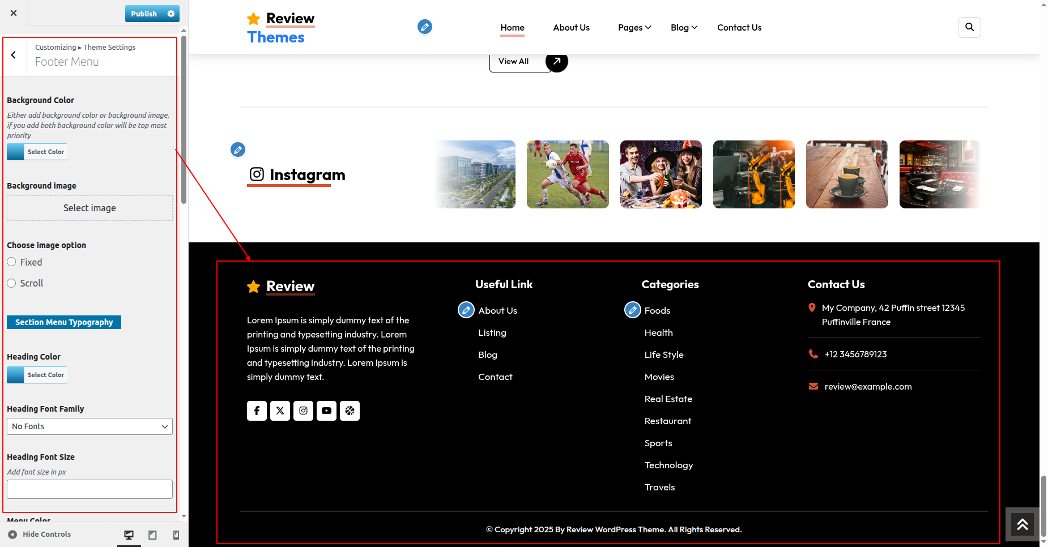The width and height of the screenshot is (1048, 547).
Task: Click the Heading Font Size input field
Action: point(90,489)
